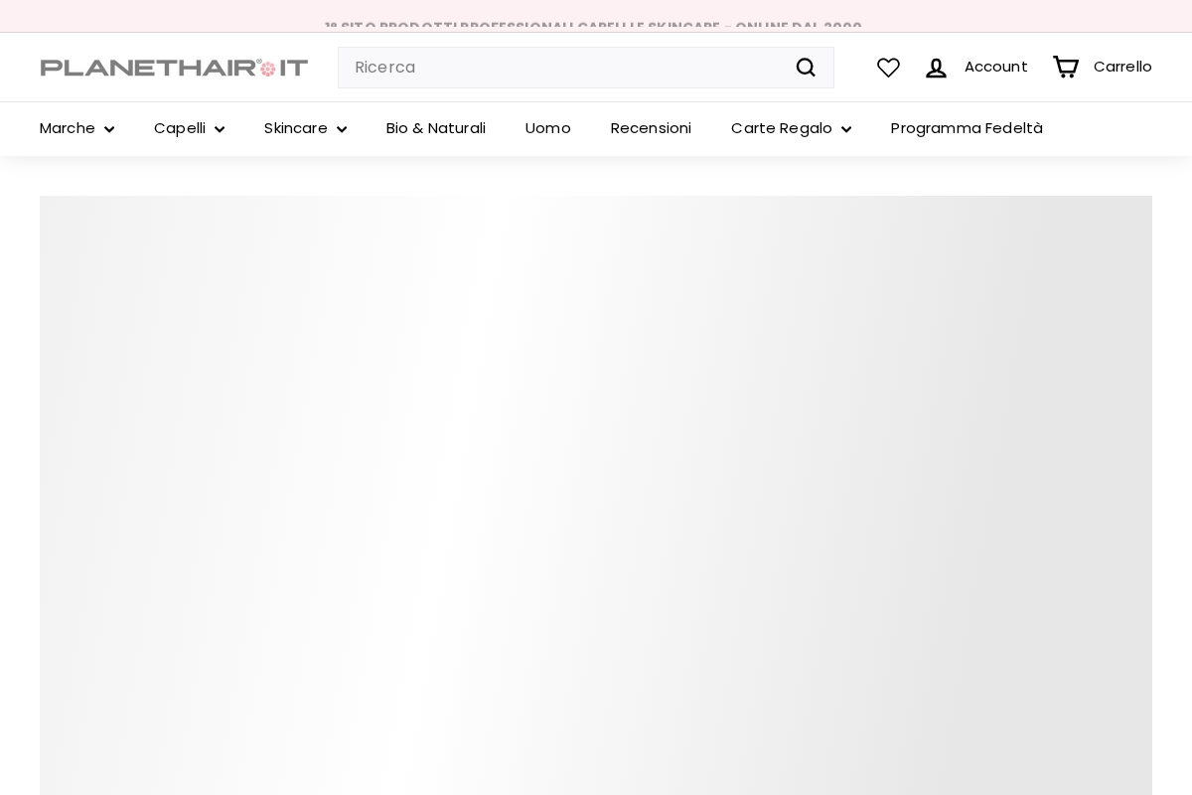The image size is (1192, 795).
Task: Click the PLANETHAIR.IT logo
Action: 174,68
